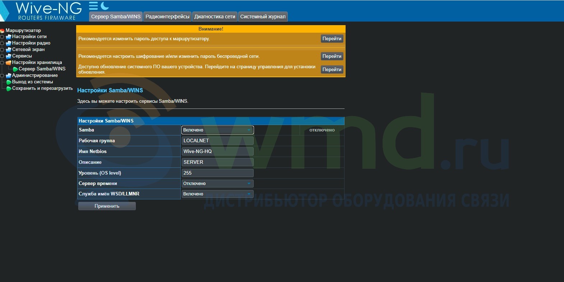
Task: Select Настройки сети in the tree
Action: (x=29, y=37)
